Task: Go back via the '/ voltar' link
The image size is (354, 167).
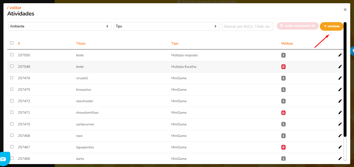Action: pos(14,8)
